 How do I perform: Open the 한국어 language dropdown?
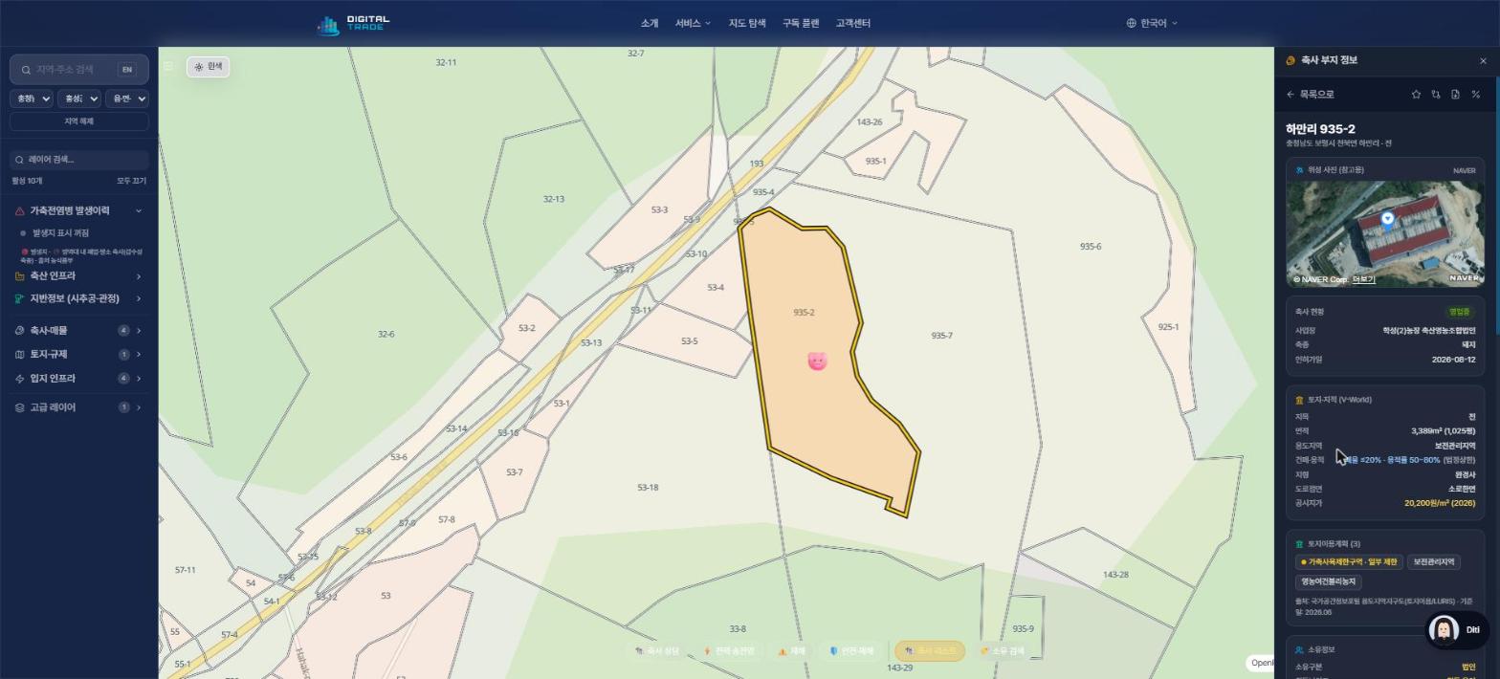[1152, 23]
